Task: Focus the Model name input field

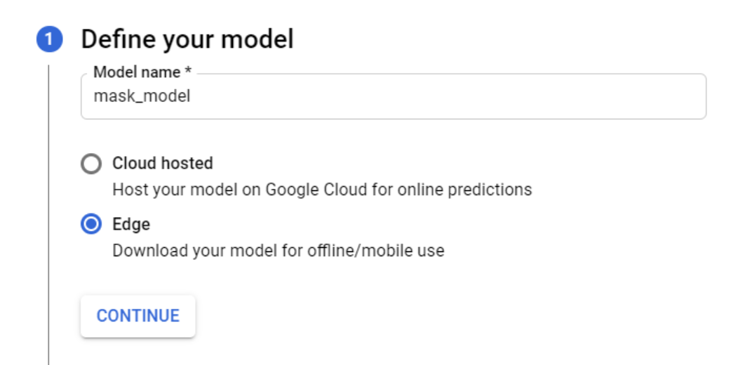Action: 393,97
